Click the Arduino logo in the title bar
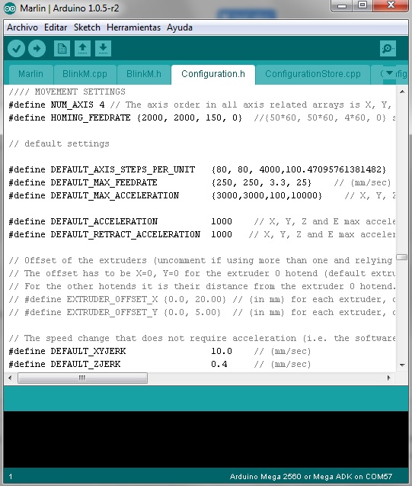The height and width of the screenshot is (486, 412). 10,8
